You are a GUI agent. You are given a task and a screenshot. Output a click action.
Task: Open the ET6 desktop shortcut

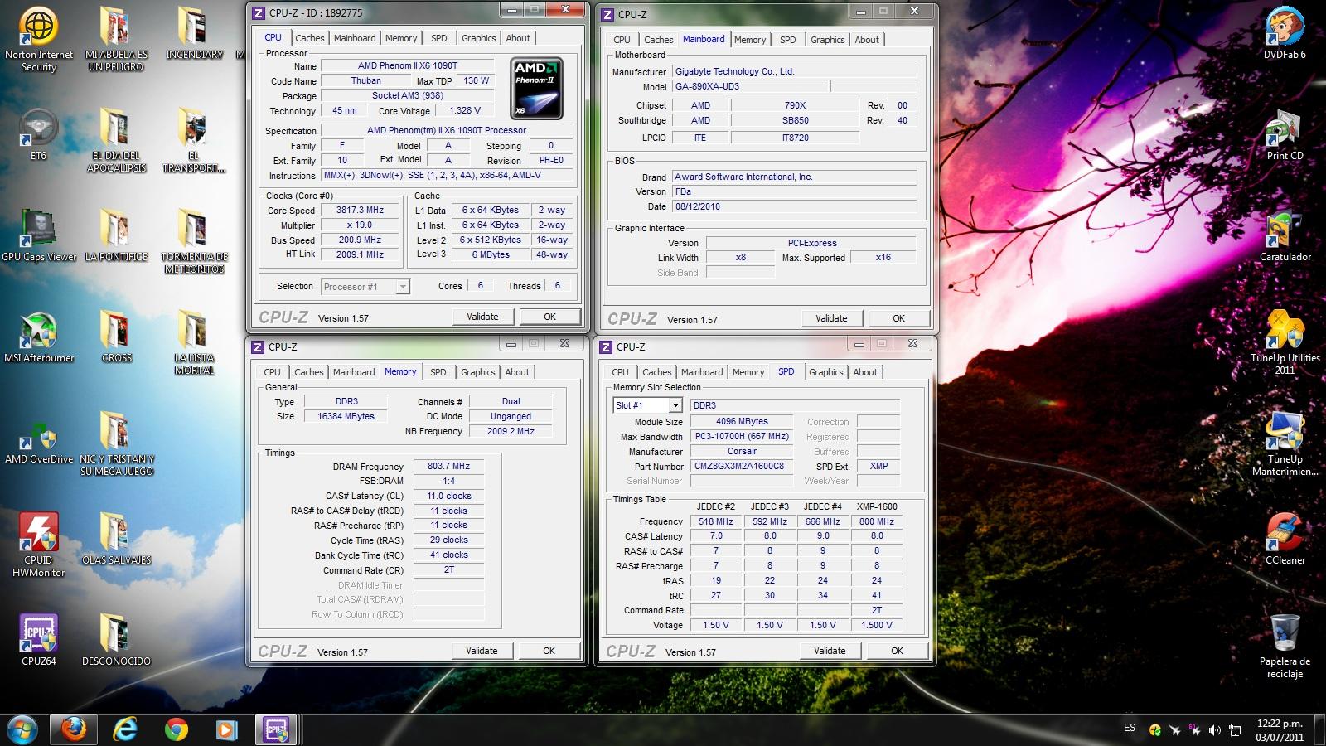[x=38, y=134]
